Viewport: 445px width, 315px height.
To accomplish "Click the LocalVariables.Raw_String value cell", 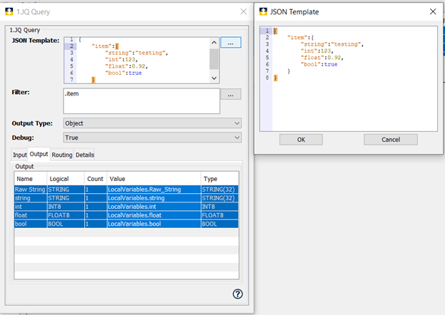I will [154, 190].
